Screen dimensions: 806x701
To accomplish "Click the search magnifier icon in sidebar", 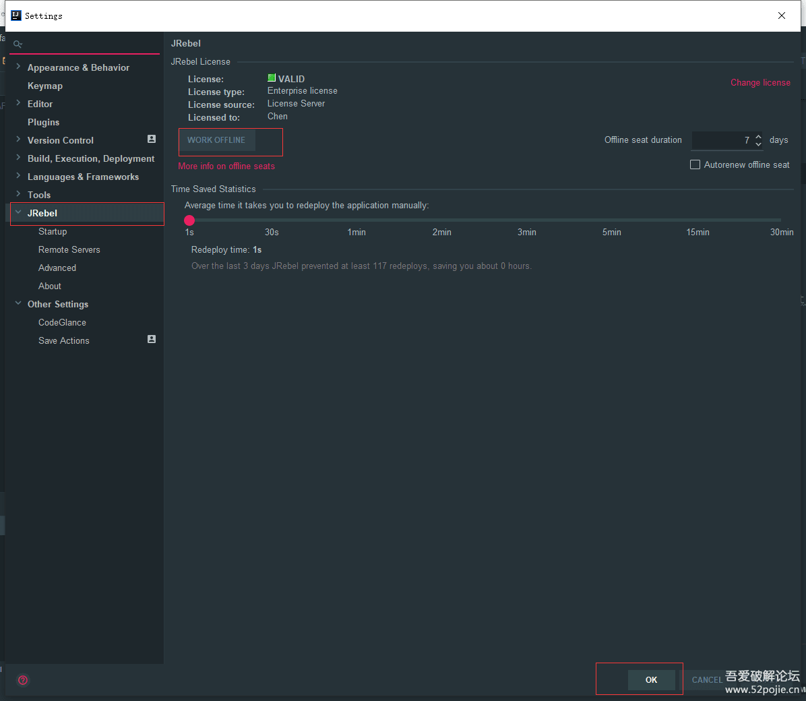I will click(18, 44).
